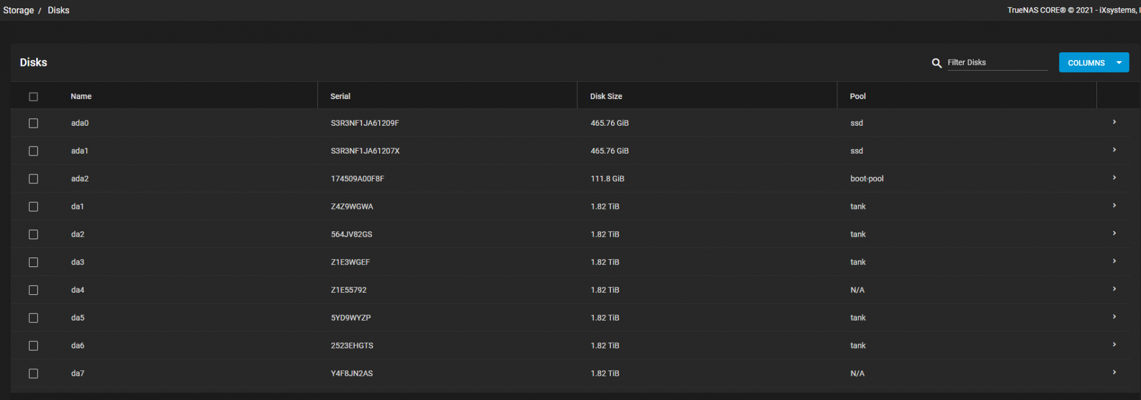The width and height of the screenshot is (1141, 400).
Task: Select serial 5YD9WYZP
Action: point(351,318)
